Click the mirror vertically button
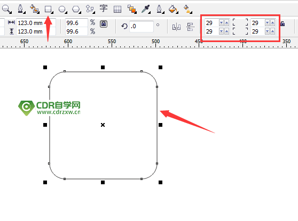 click(190, 27)
